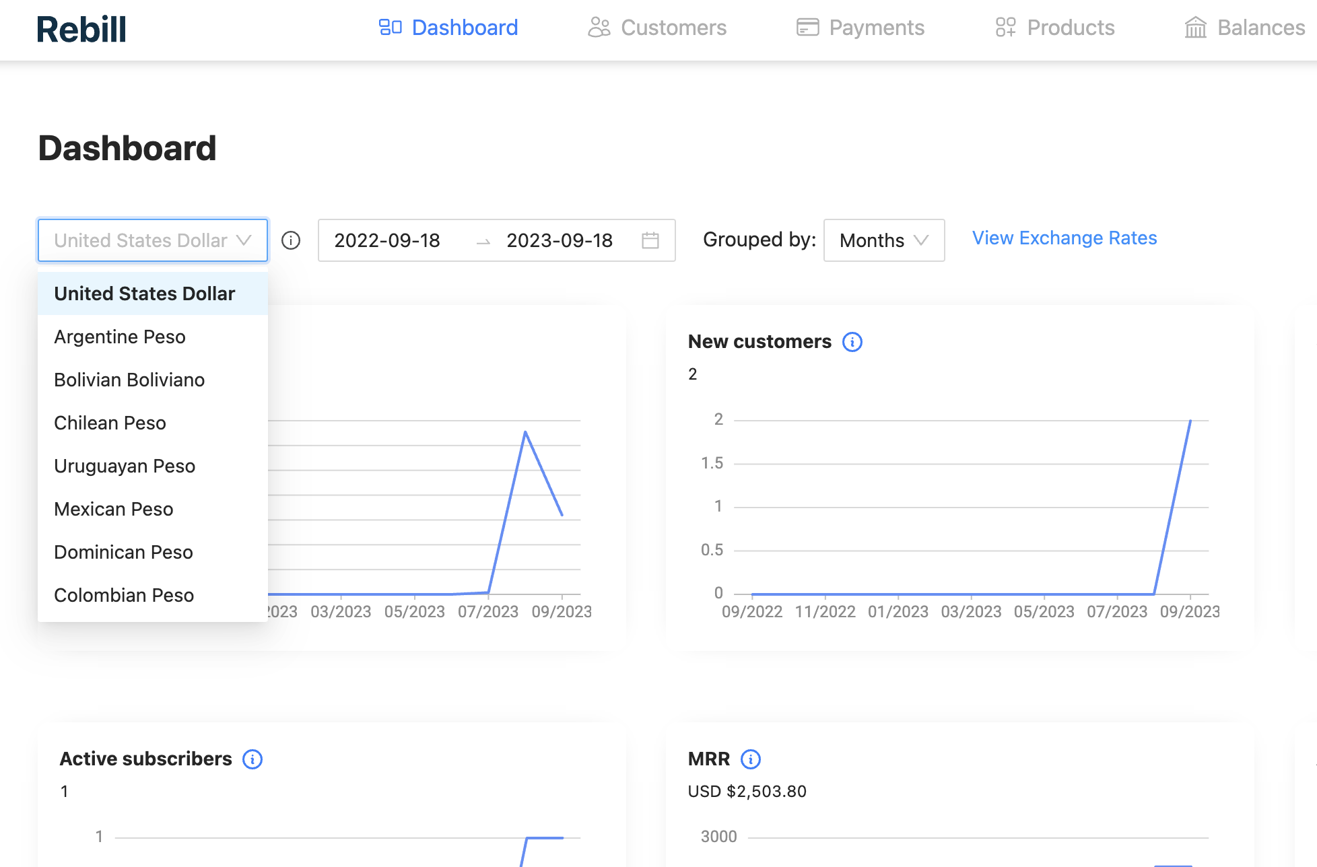Select Colombian Peso currency
This screenshot has width=1317, height=867.
coord(124,595)
